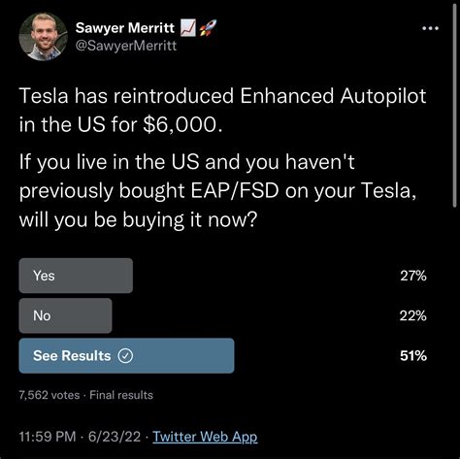Click the vertical scrollbar on the right
Viewport: 460px width, 459px height.
pos(454,107)
